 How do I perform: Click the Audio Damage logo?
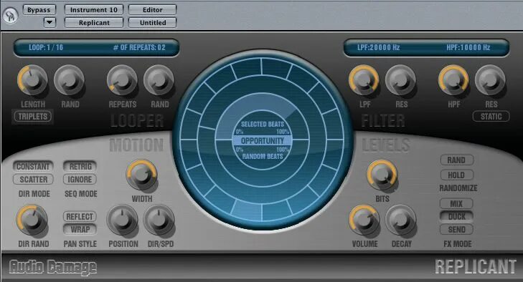(53, 268)
